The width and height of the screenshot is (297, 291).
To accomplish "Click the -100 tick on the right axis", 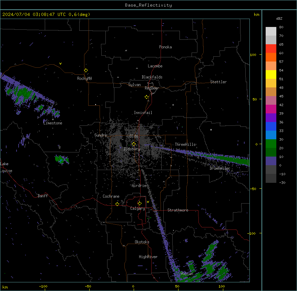I will tap(252, 233).
